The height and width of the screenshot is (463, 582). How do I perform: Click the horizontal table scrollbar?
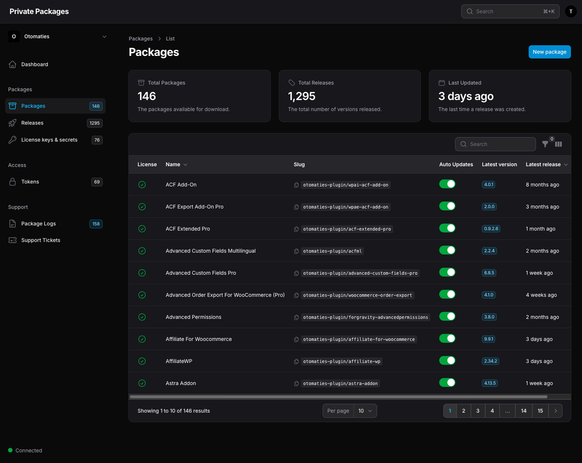tap(338, 397)
